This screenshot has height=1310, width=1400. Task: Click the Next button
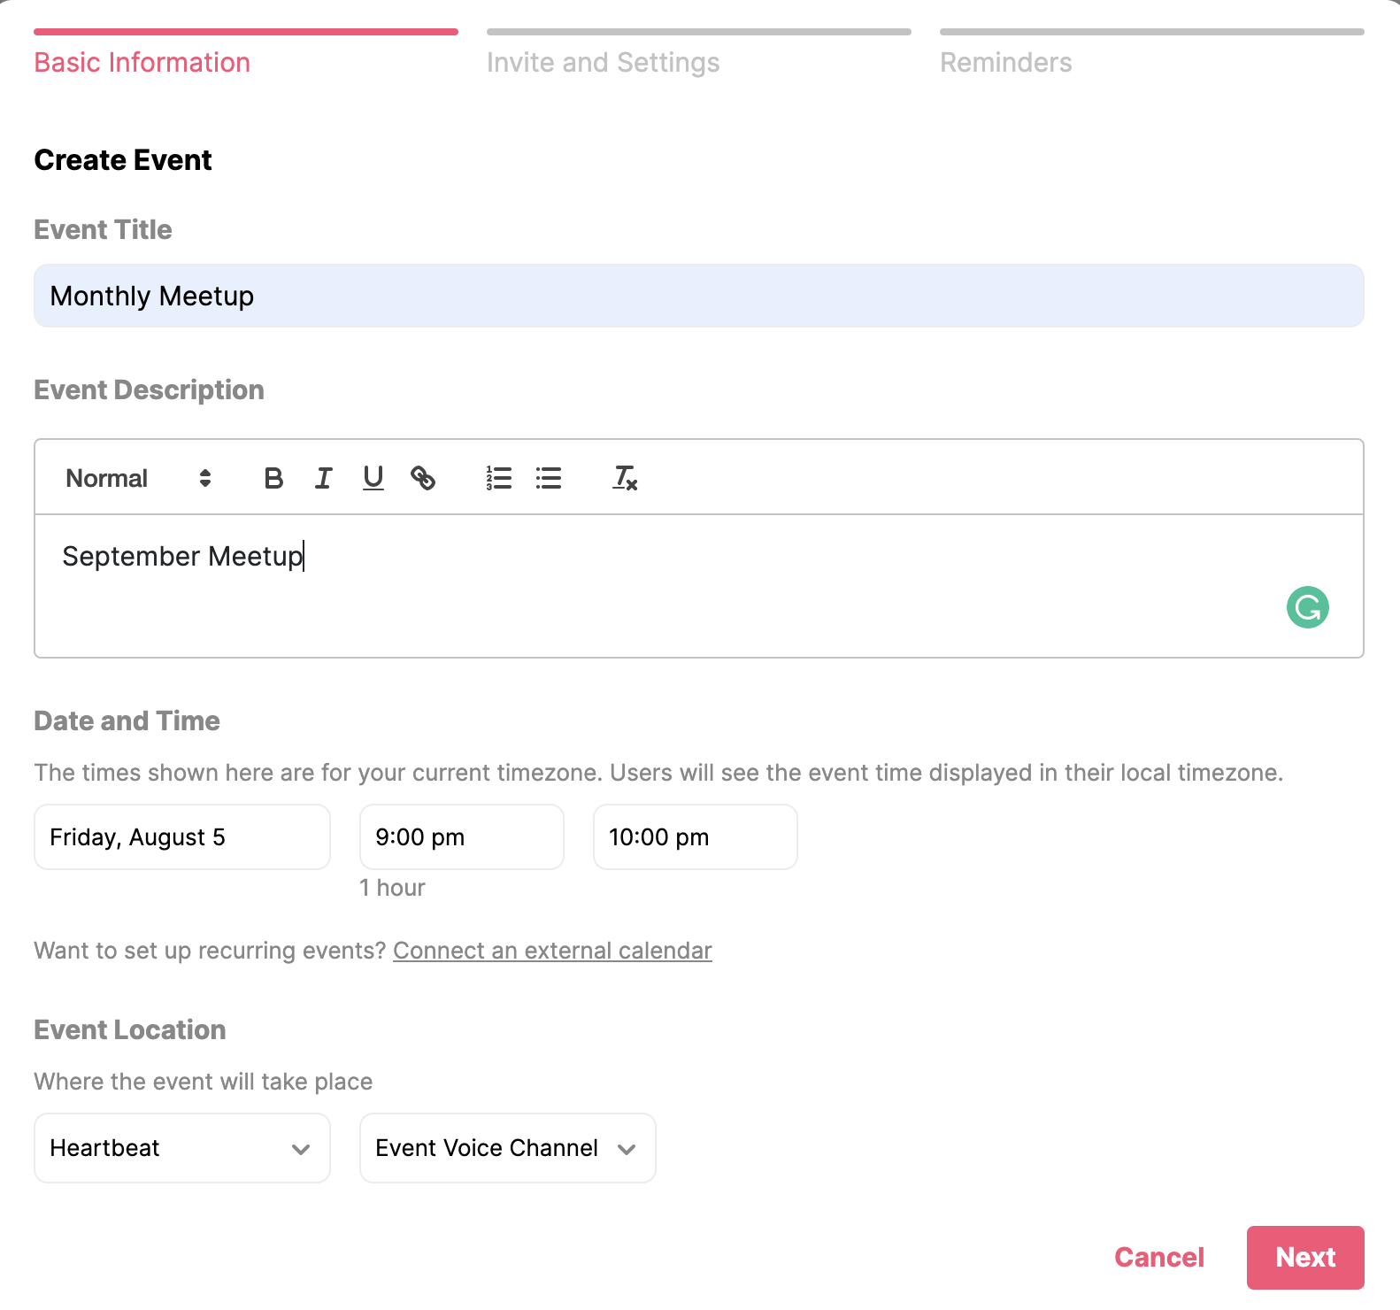[x=1305, y=1258]
